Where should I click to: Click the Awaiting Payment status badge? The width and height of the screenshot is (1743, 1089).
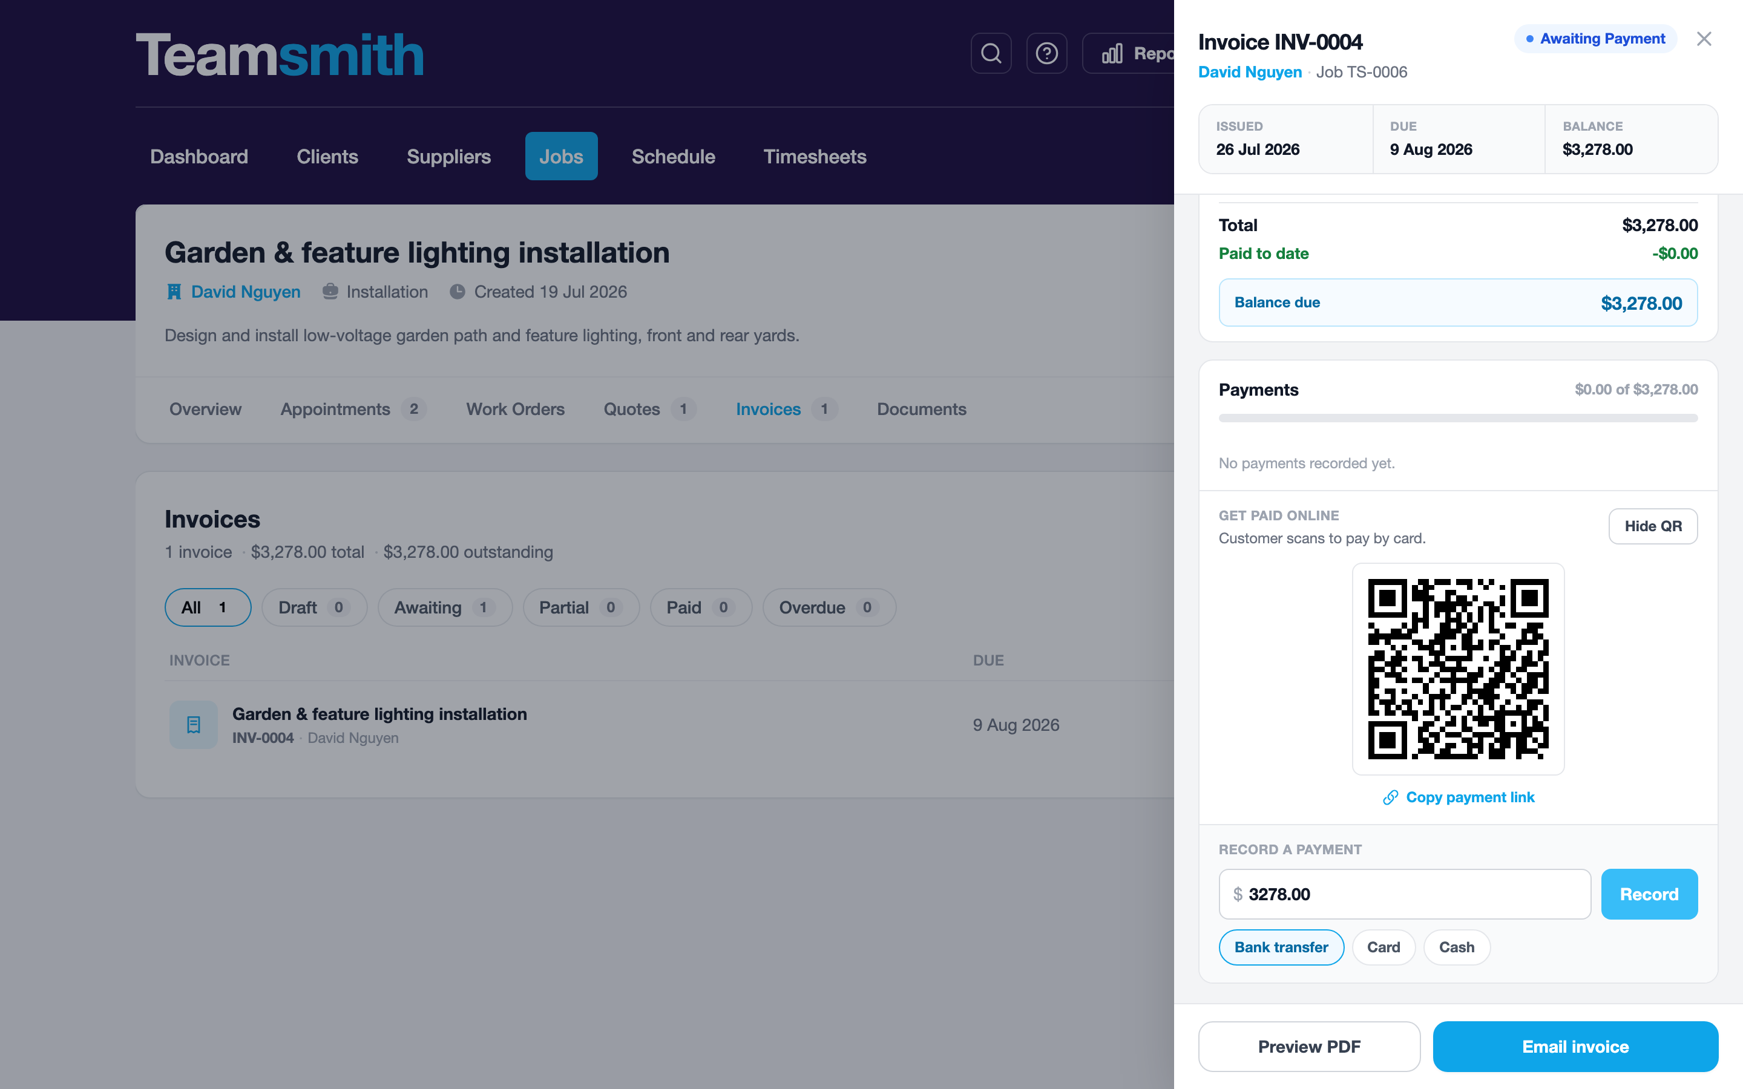pyautogui.click(x=1595, y=39)
